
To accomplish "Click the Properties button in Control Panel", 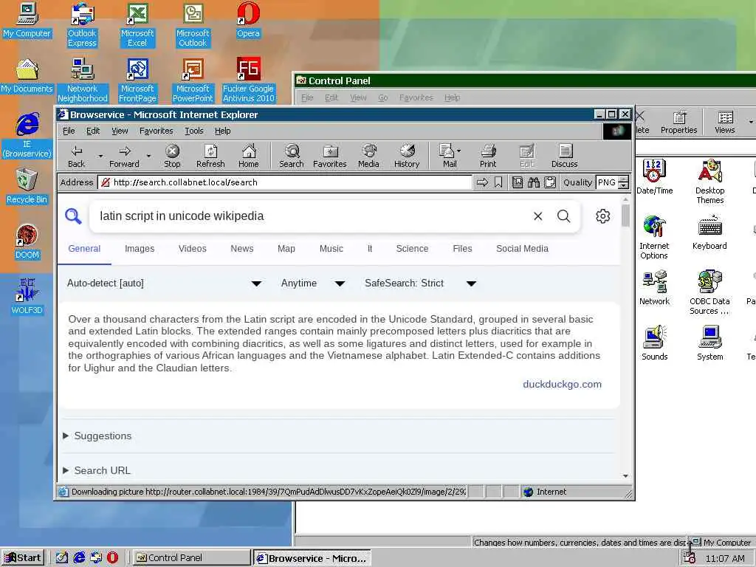I will pos(679,122).
